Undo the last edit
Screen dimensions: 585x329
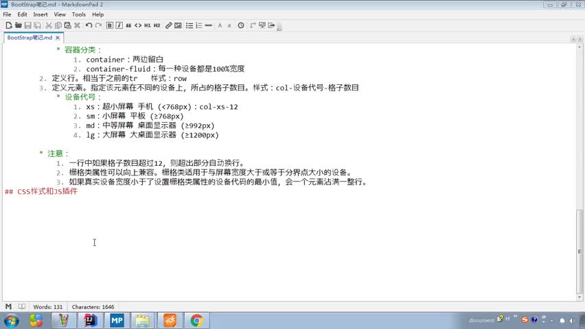click(x=89, y=25)
